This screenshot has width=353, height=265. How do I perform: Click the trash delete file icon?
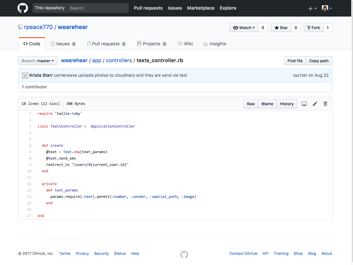[325, 104]
